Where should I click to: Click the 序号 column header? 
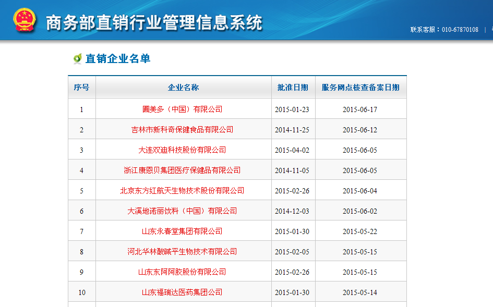(x=81, y=88)
